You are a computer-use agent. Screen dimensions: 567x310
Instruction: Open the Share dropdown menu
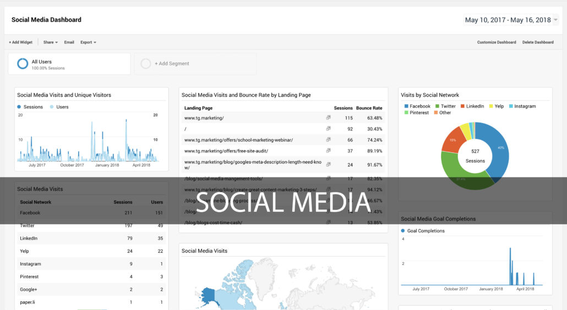(x=50, y=42)
